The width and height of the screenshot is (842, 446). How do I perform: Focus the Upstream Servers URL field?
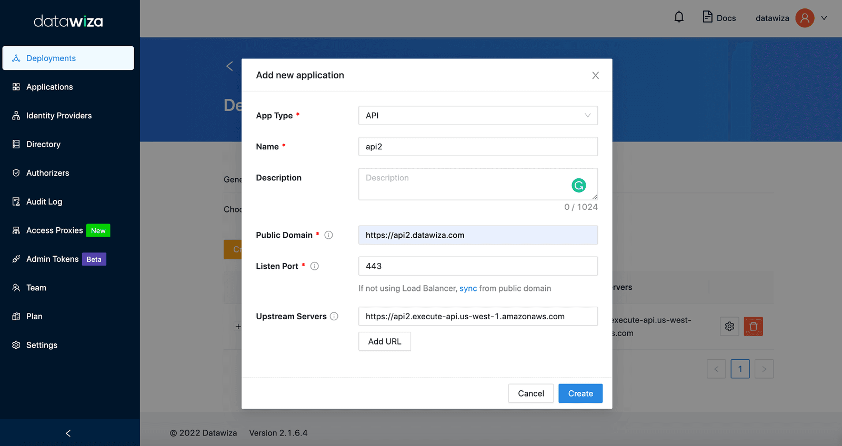point(478,316)
